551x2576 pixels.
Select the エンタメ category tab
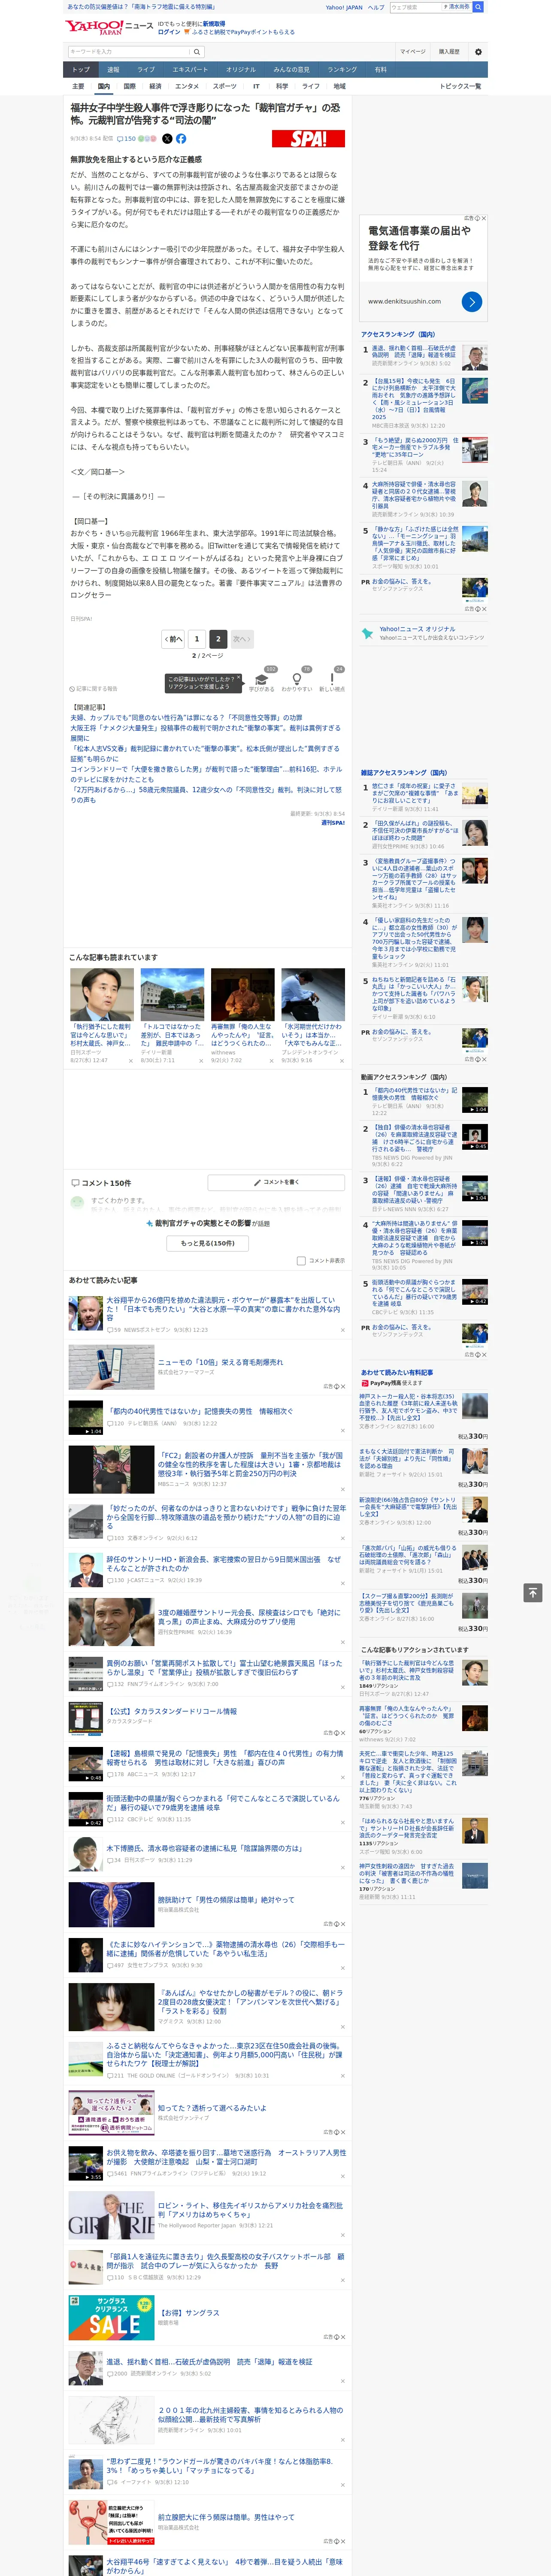pyautogui.click(x=187, y=86)
